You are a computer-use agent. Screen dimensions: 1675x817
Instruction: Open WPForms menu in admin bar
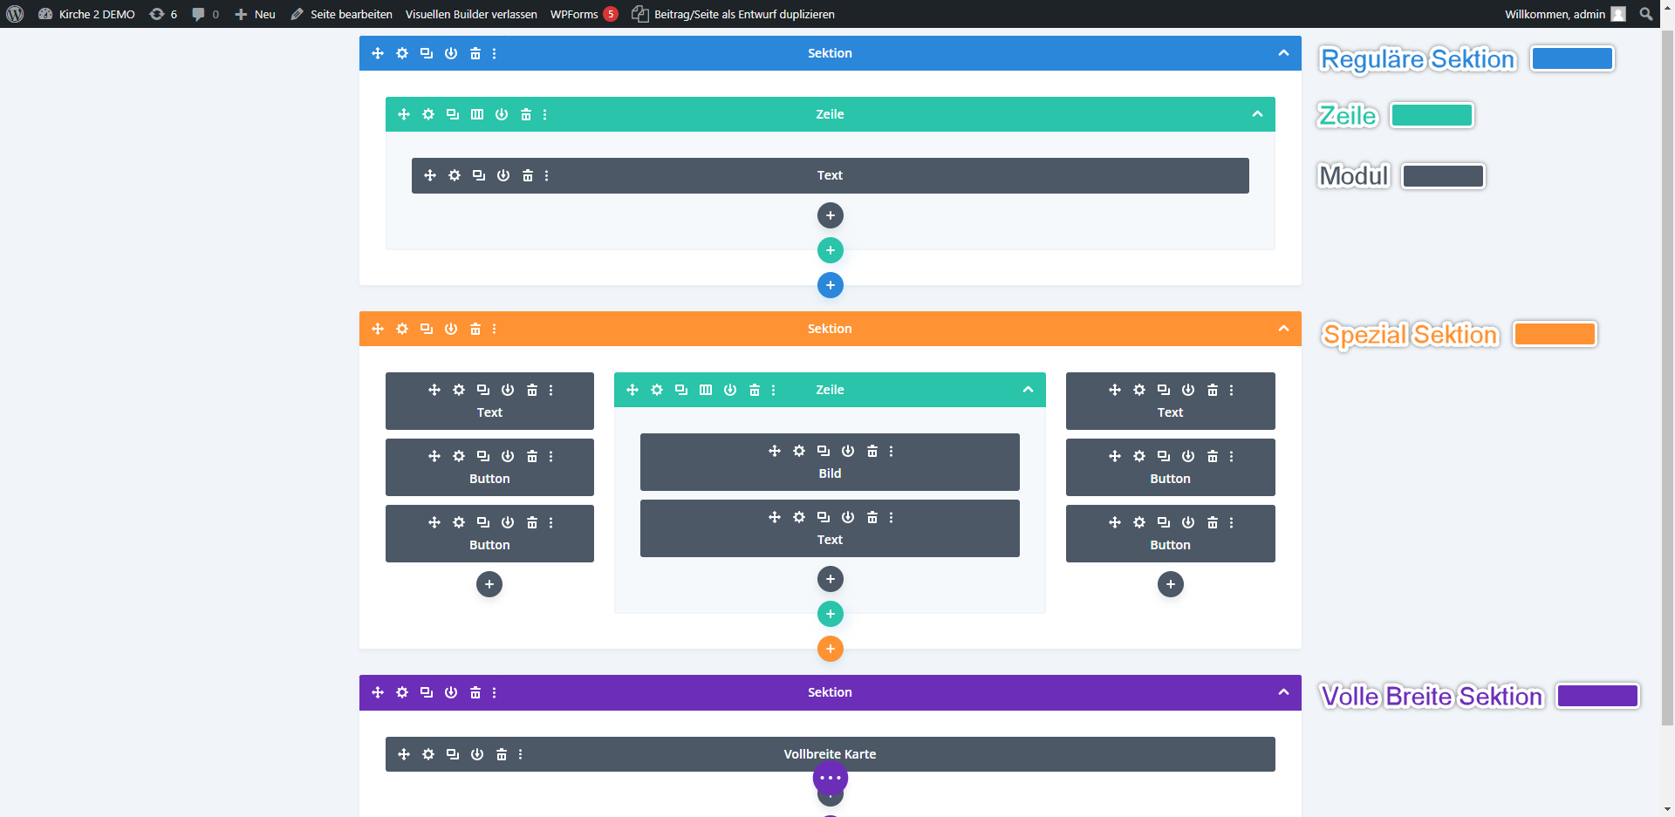point(574,14)
